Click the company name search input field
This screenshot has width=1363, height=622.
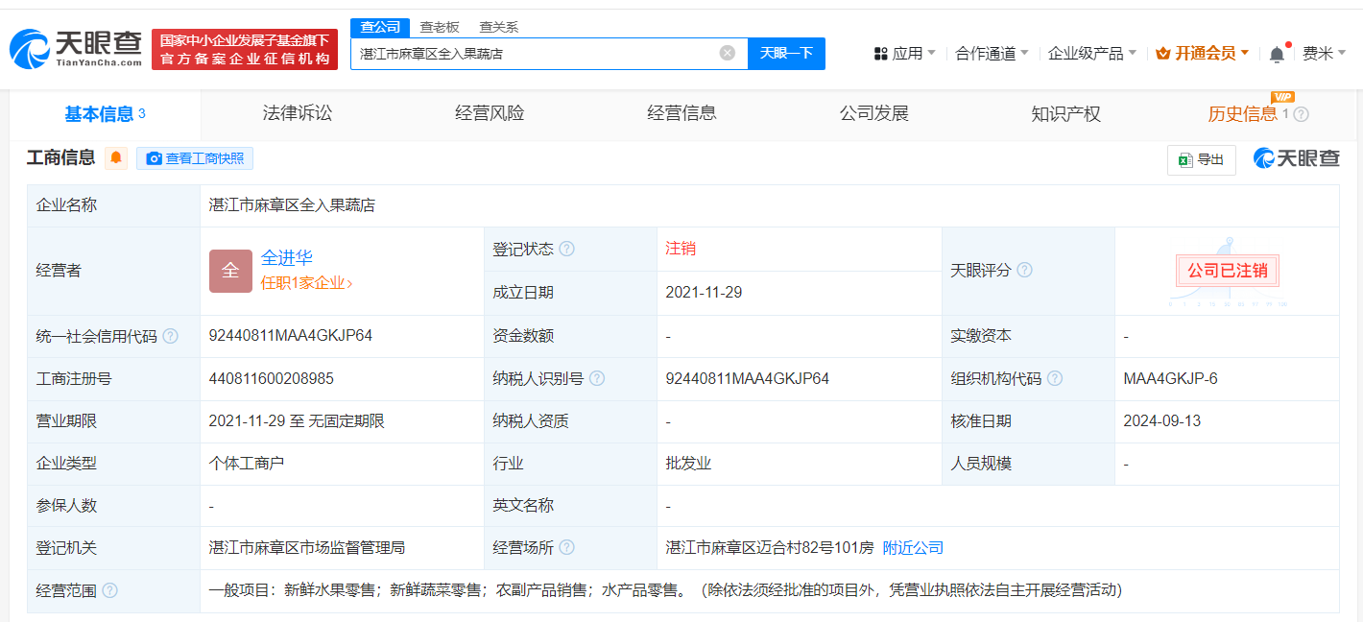pos(538,53)
